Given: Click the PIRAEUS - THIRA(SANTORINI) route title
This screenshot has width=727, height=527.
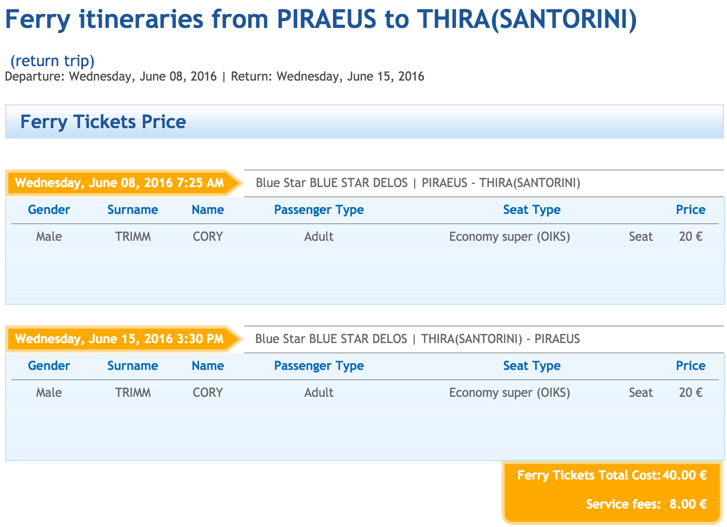Looking at the screenshot, I should coord(418,183).
